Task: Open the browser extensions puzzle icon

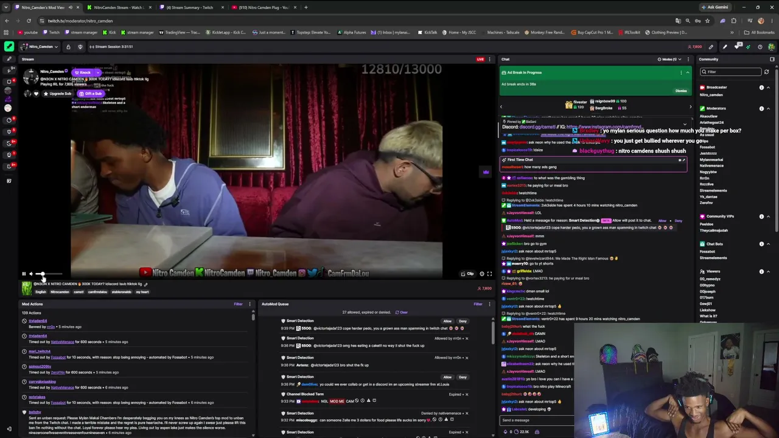Action: tap(733, 21)
